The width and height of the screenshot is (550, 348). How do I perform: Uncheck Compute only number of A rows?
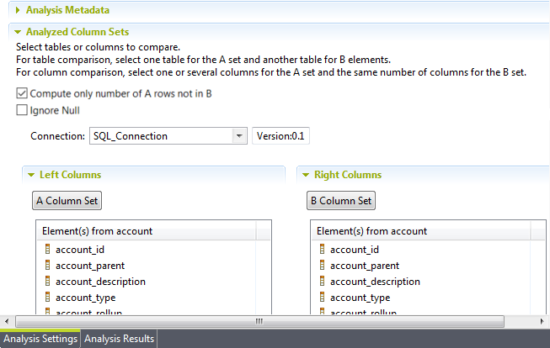(22, 93)
